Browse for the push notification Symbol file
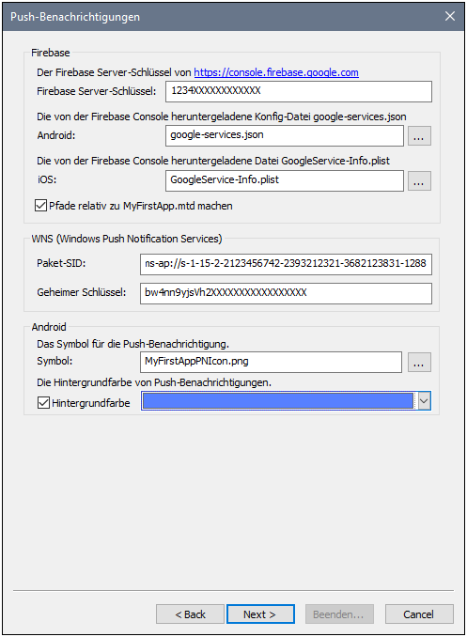Screen dimensions: 467x637 419,362
